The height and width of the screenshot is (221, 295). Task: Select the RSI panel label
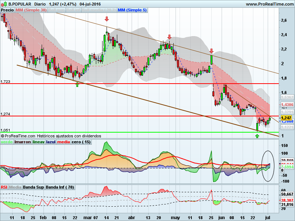click(4, 187)
